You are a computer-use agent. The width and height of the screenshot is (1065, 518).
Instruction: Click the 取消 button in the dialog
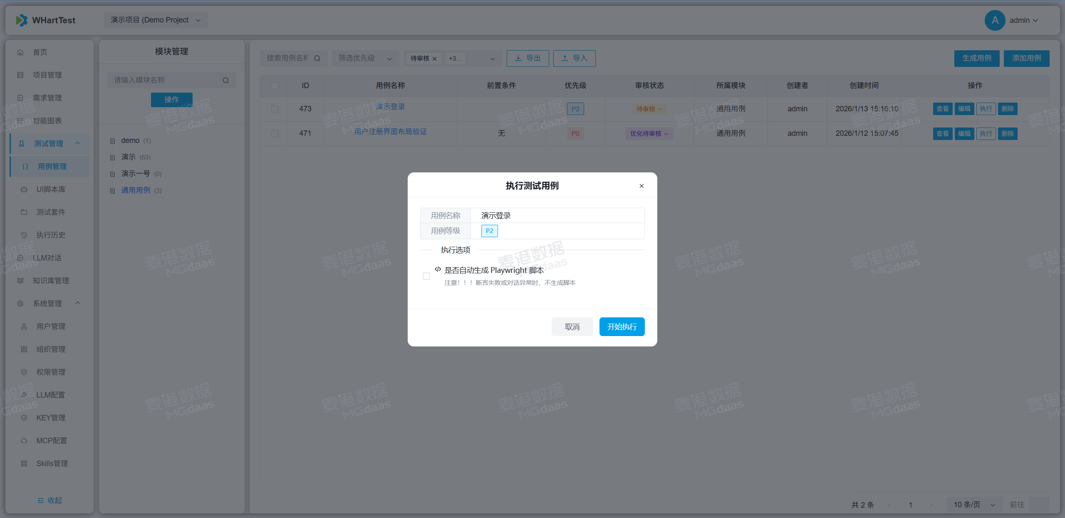click(572, 327)
